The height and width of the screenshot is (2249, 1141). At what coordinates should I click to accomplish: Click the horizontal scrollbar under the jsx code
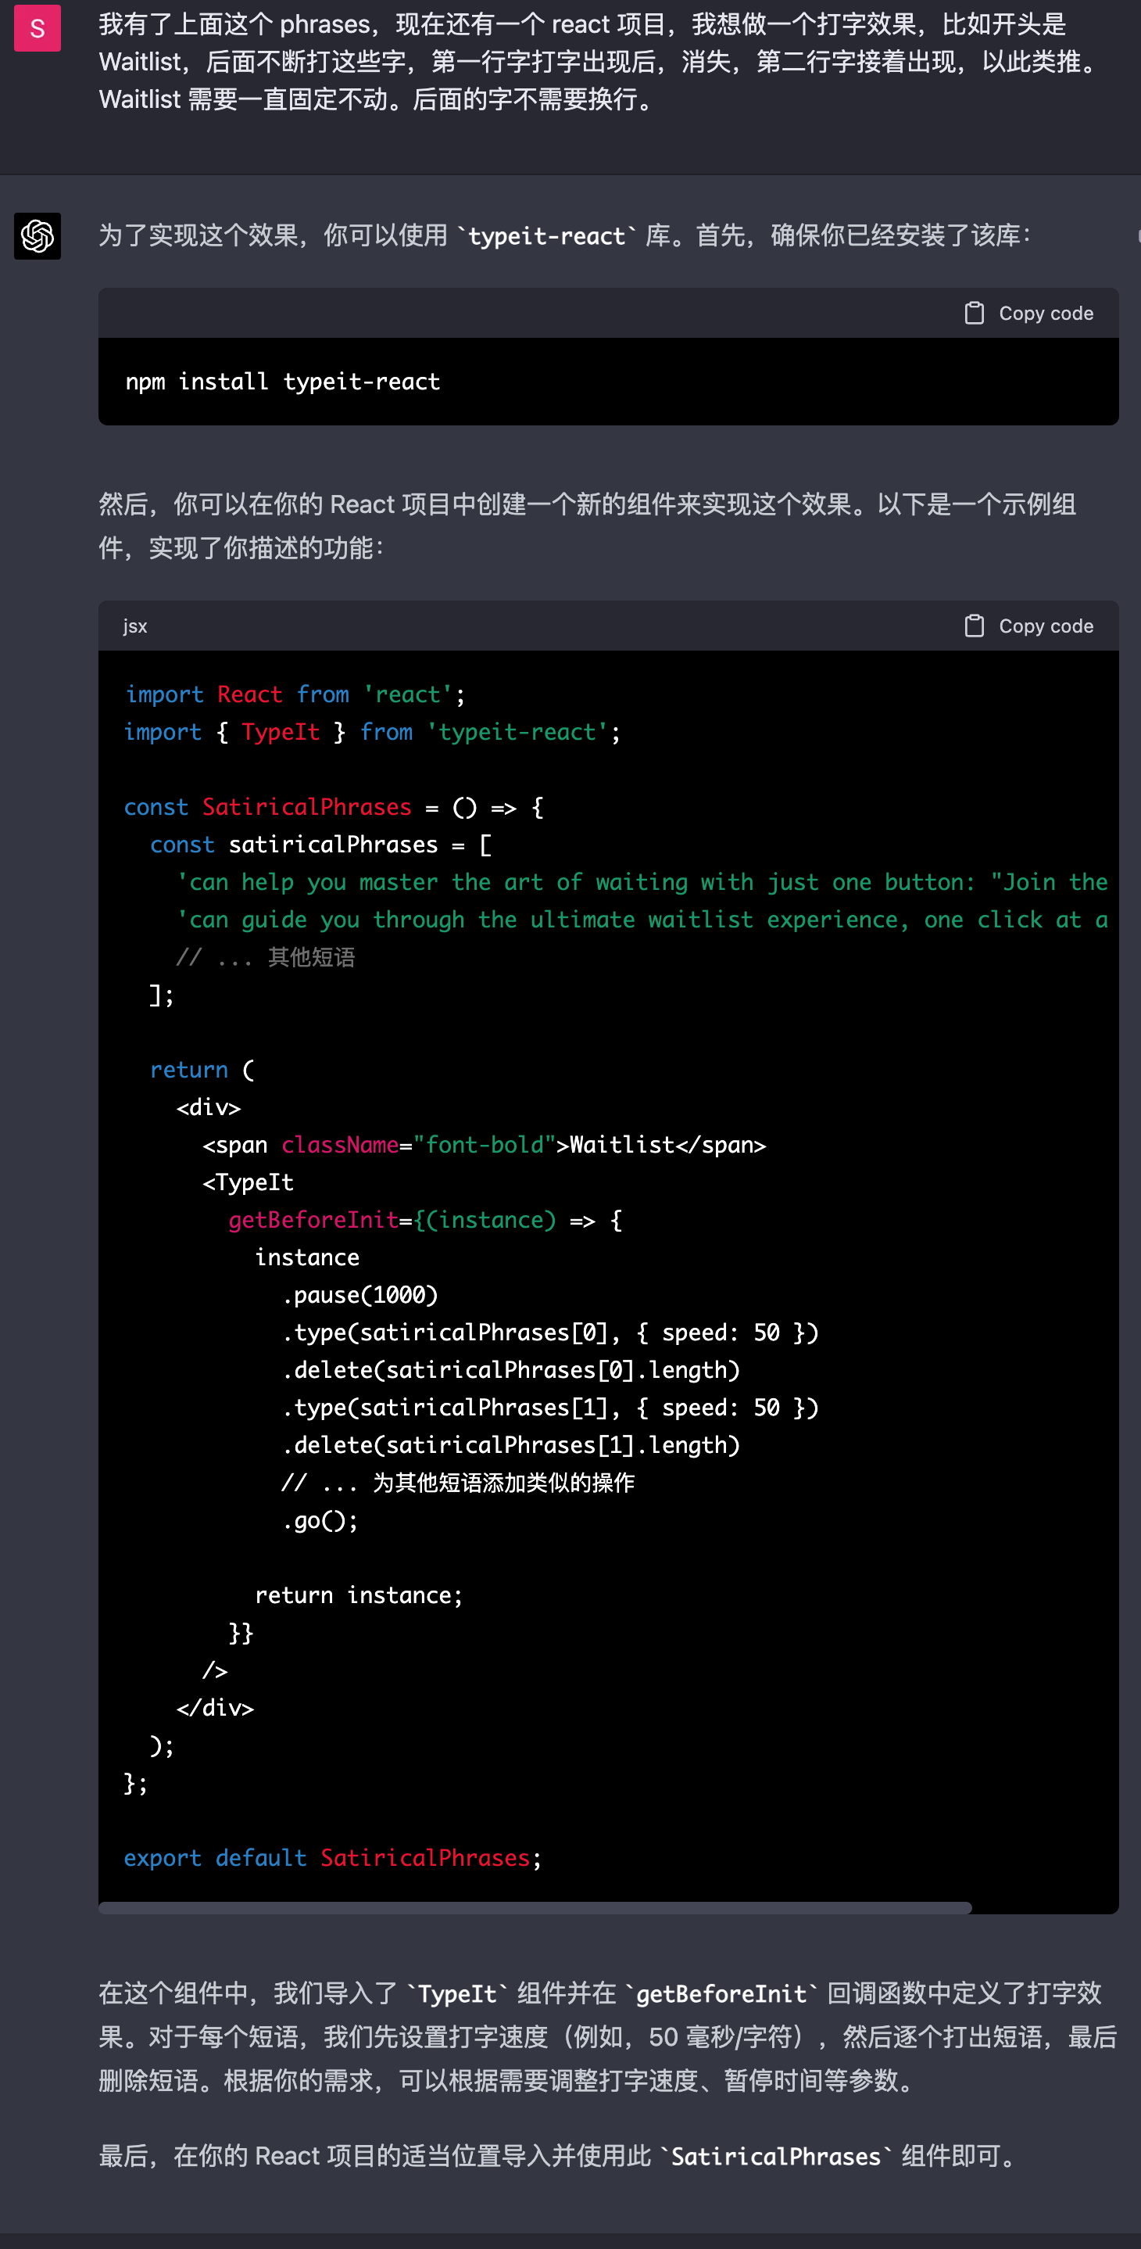click(534, 1907)
